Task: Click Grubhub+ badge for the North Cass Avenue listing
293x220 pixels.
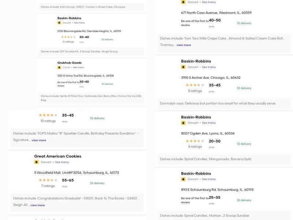Action: coord(183,2)
